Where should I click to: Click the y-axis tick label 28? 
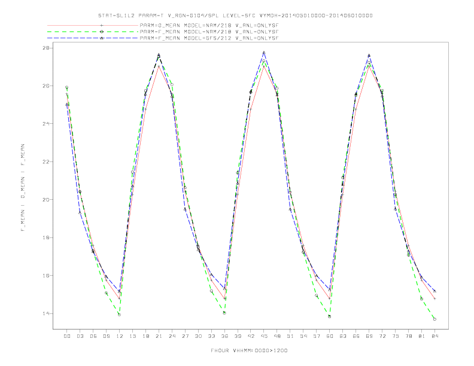click(47, 48)
